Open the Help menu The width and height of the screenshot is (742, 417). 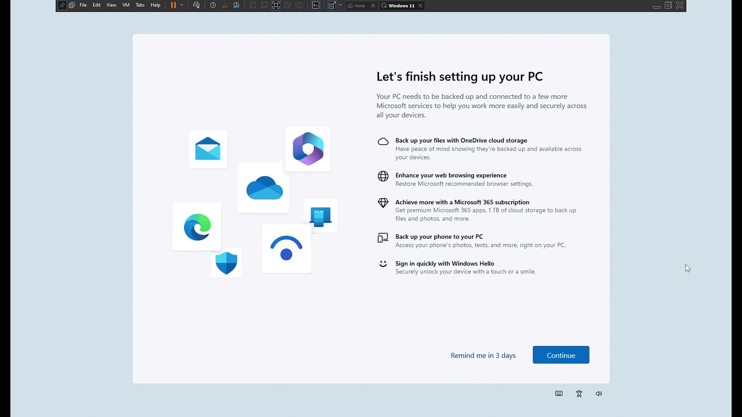155,5
